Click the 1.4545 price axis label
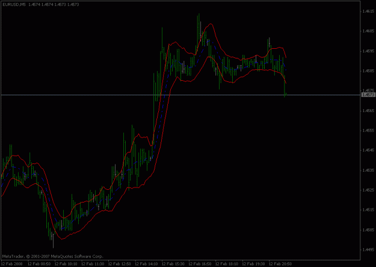This screenshot has width=376, height=267. point(369,151)
